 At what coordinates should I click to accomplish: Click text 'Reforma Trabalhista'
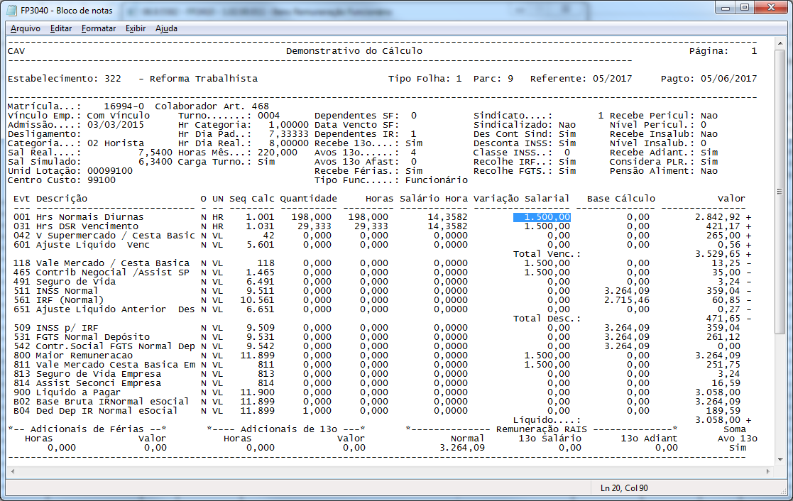[203, 79]
